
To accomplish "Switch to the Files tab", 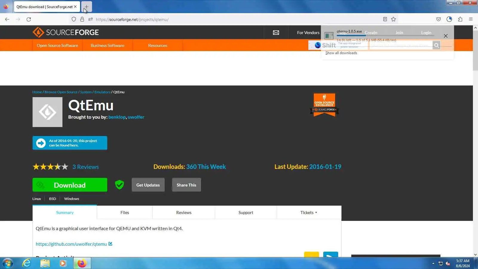I will coord(125,213).
